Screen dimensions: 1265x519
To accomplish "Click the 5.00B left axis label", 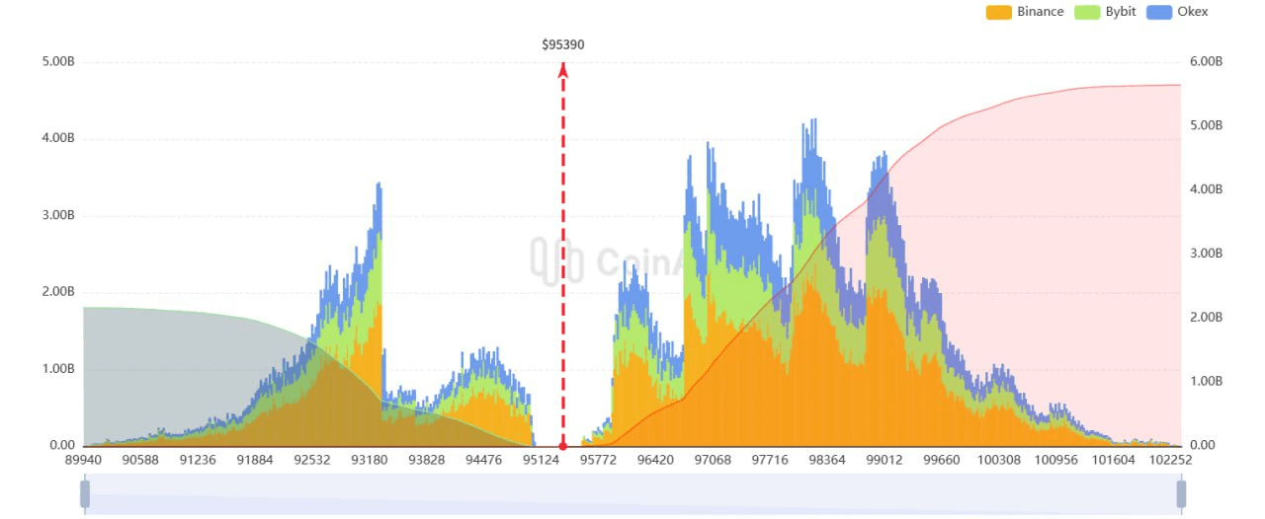I will point(58,62).
